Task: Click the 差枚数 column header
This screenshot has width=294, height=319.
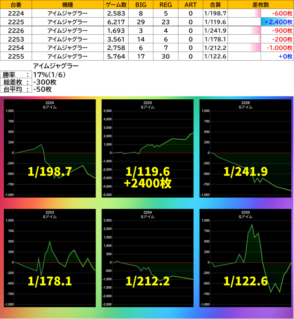Action: [x=261, y=4]
